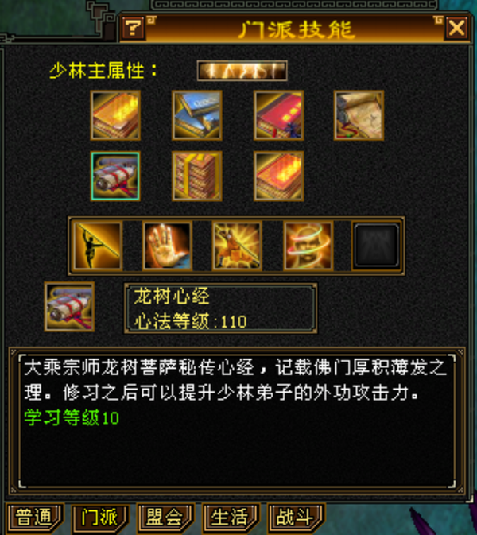Choose the staff-wielding silhouette skill

tap(98, 246)
